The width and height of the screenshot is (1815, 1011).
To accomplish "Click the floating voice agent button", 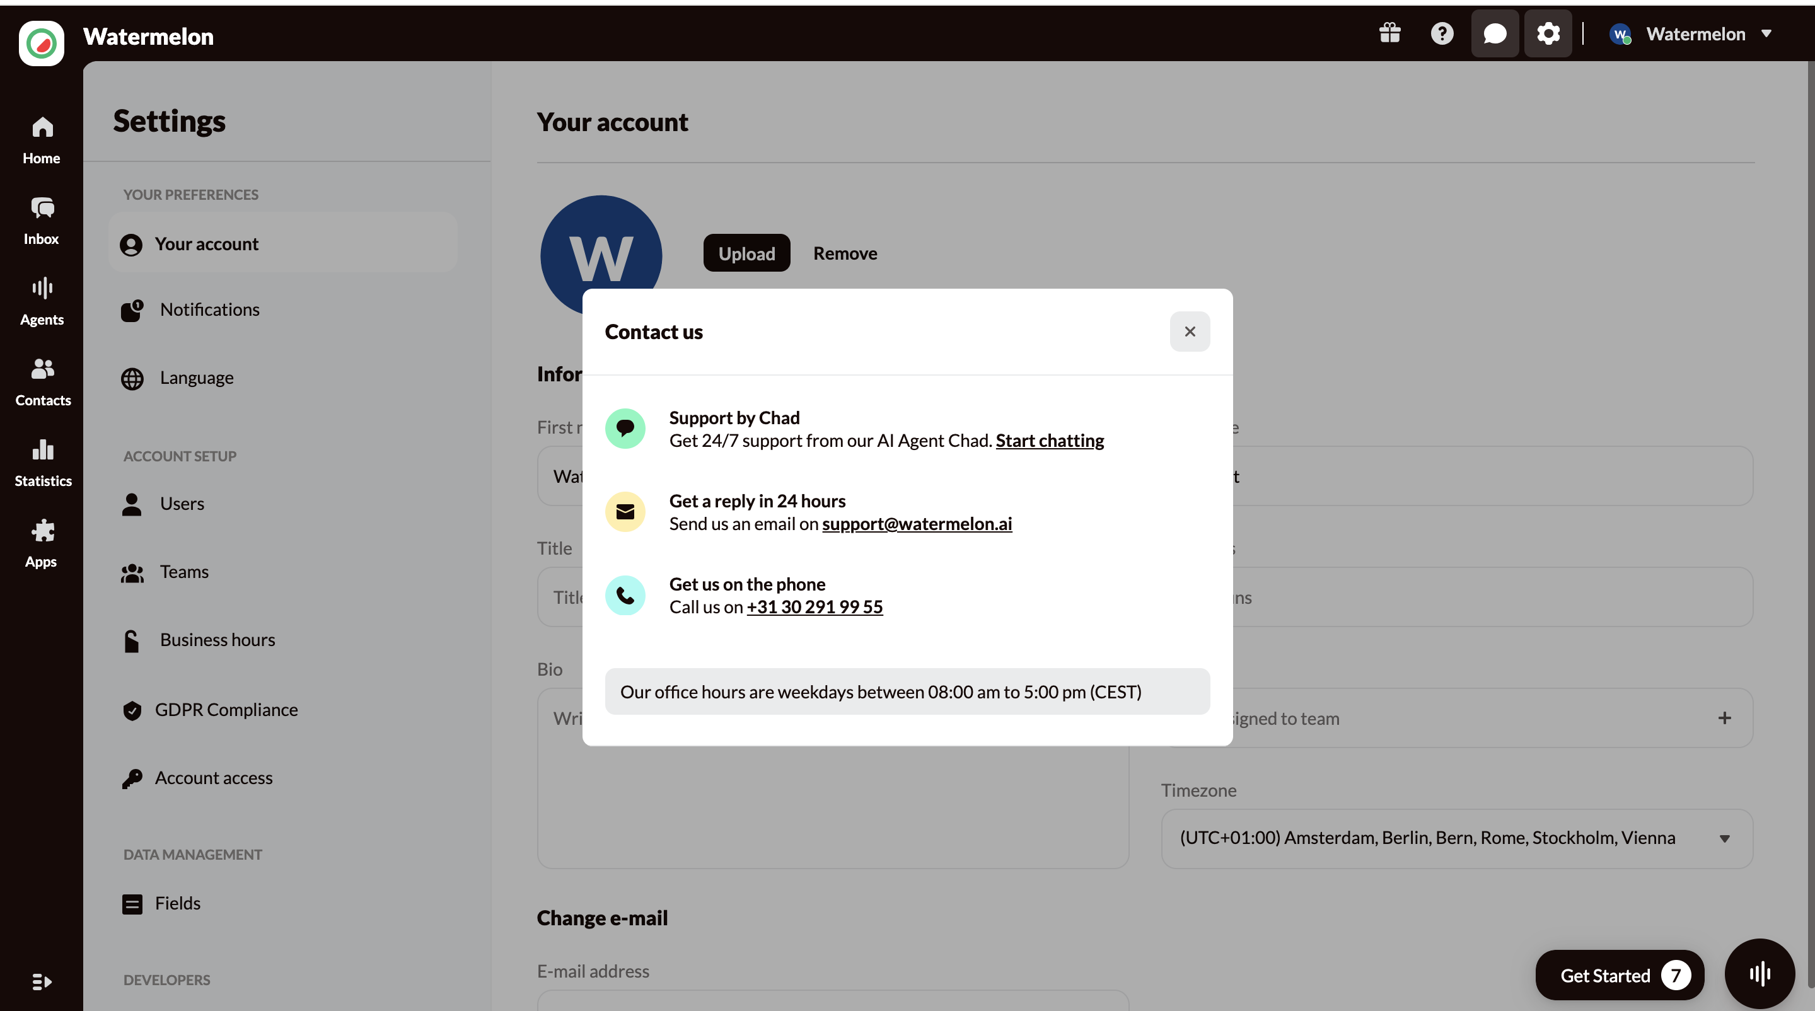I will tap(1760, 974).
